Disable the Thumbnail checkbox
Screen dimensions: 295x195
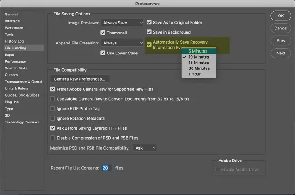(103, 33)
